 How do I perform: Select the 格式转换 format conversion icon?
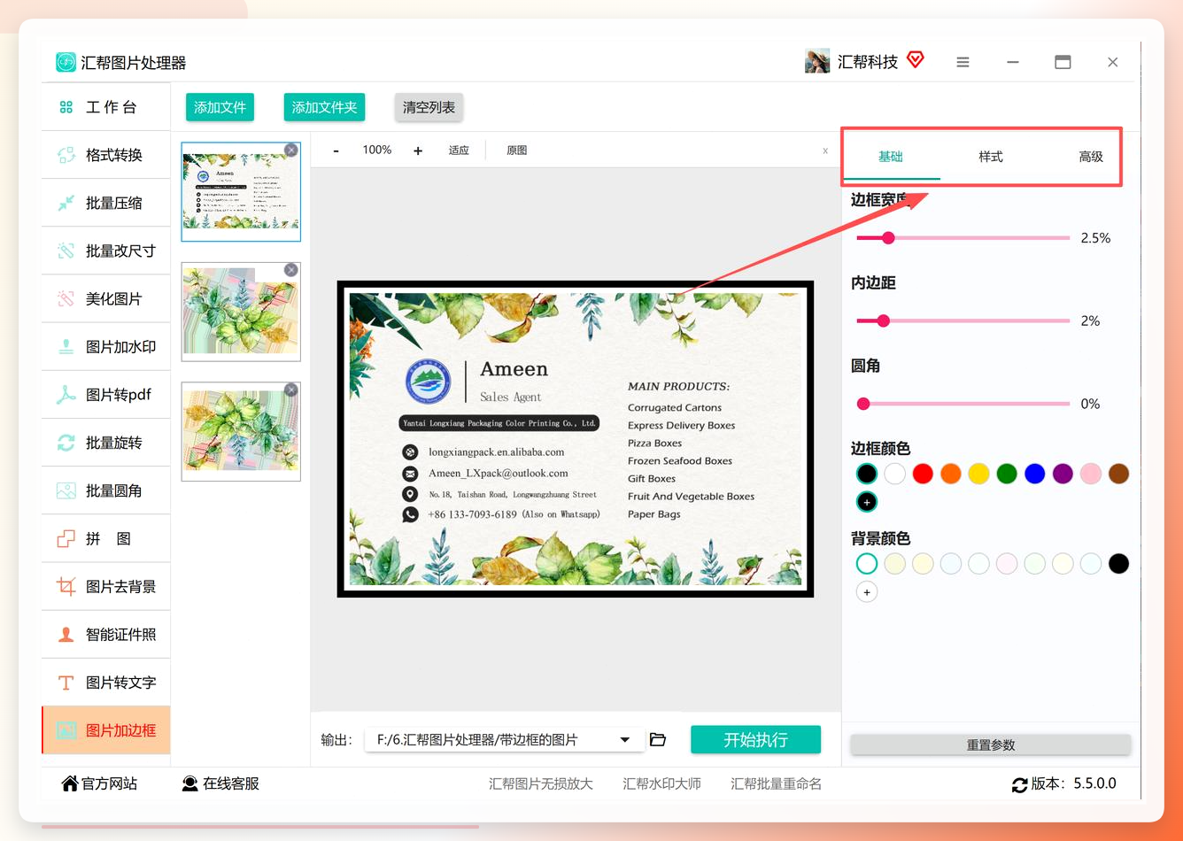pos(66,155)
